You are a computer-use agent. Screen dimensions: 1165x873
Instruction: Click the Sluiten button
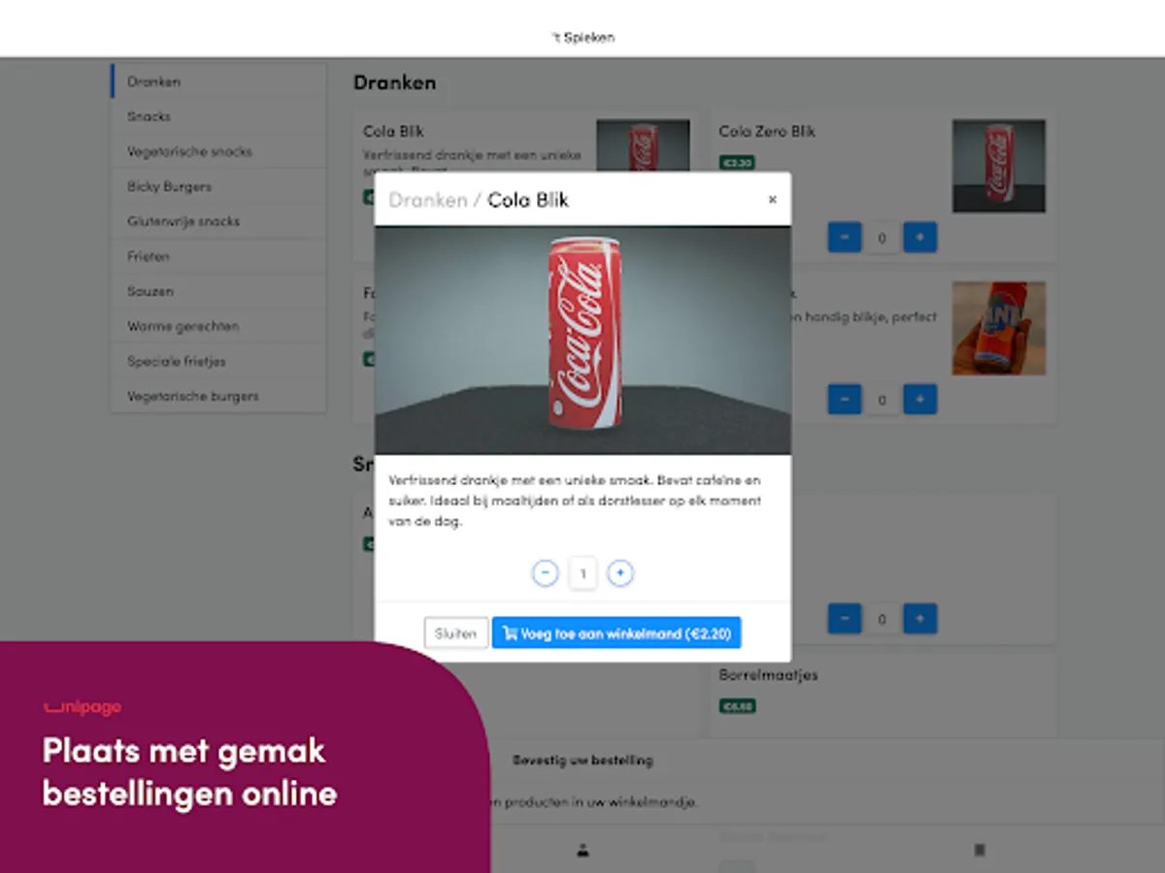(456, 633)
